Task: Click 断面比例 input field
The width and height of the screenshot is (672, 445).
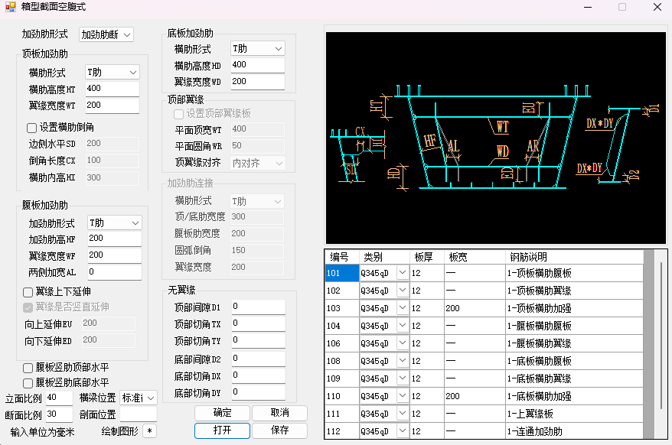Action: 59,414
